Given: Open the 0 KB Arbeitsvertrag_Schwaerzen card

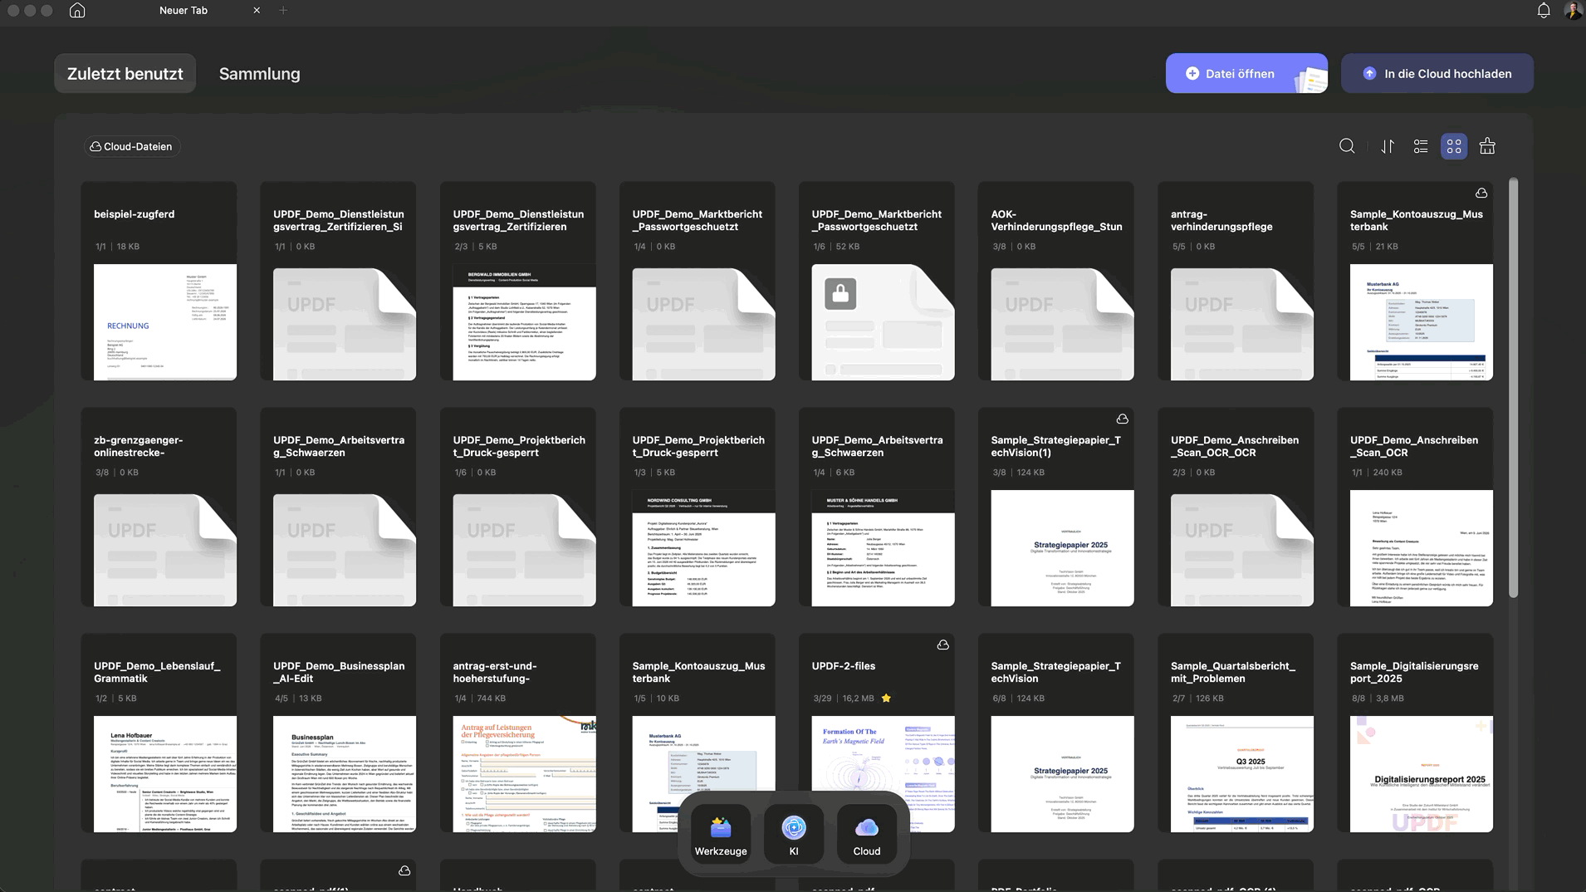Looking at the screenshot, I should pos(339,507).
